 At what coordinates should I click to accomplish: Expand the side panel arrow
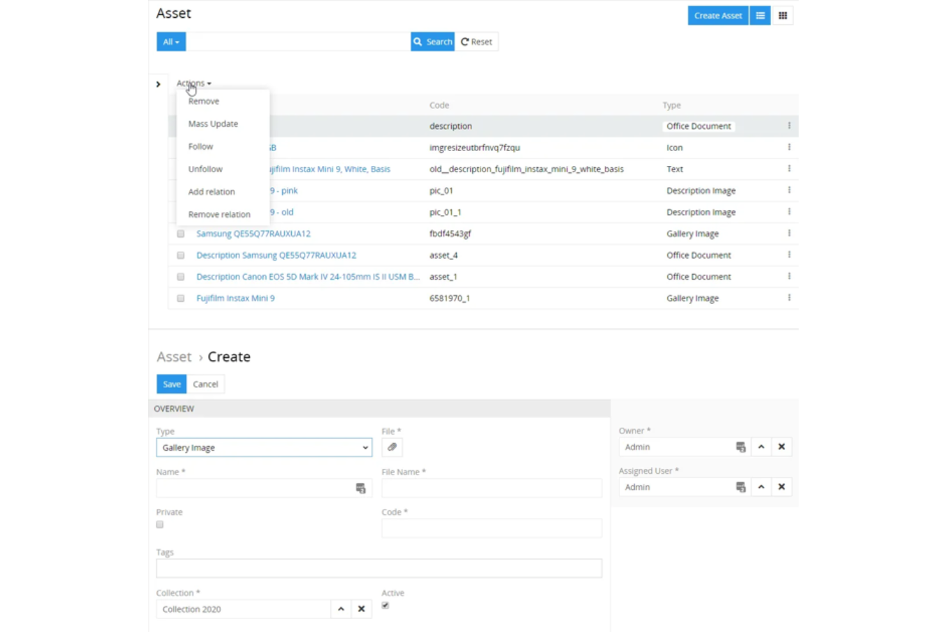(x=158, y=84)
